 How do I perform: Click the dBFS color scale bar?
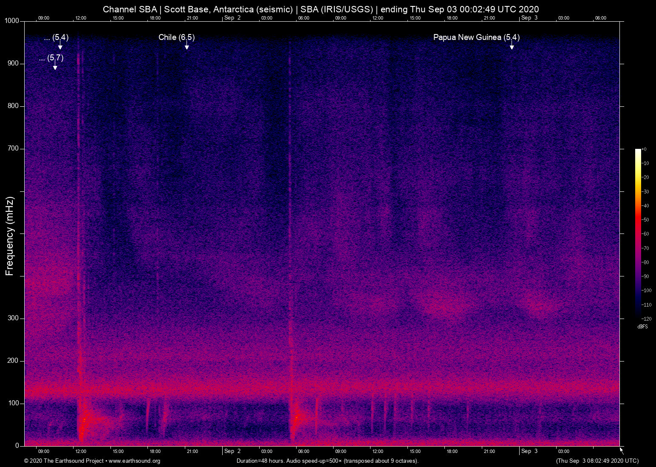pyautogui.click(x=638, y=234)
